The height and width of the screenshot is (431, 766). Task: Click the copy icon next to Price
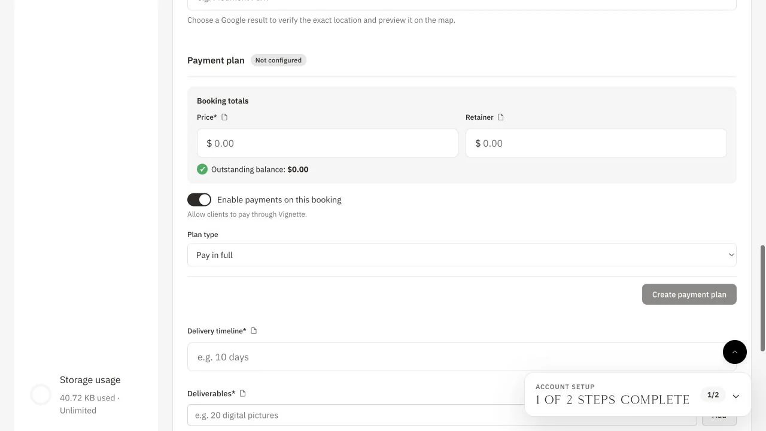(224, 117)
